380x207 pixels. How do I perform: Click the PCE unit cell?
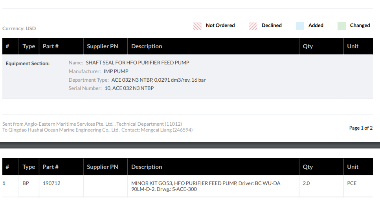pyautogui.click(x=352, y=183)
